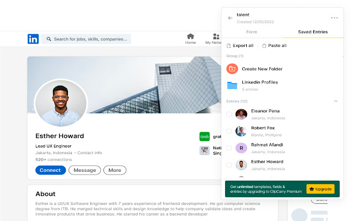Click the search magnifier icon
The height and width of the screenshot is (221, 354).
pos(49,39)
